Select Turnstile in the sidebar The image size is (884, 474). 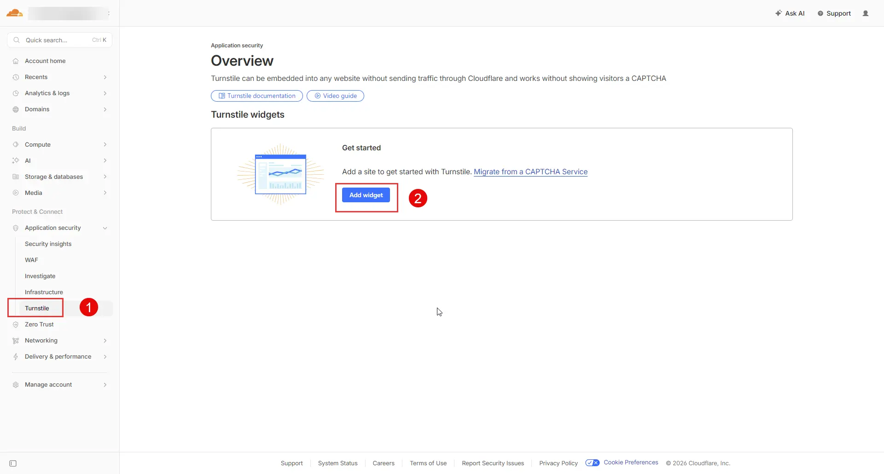pyautogui.click(x=36, y=308)
